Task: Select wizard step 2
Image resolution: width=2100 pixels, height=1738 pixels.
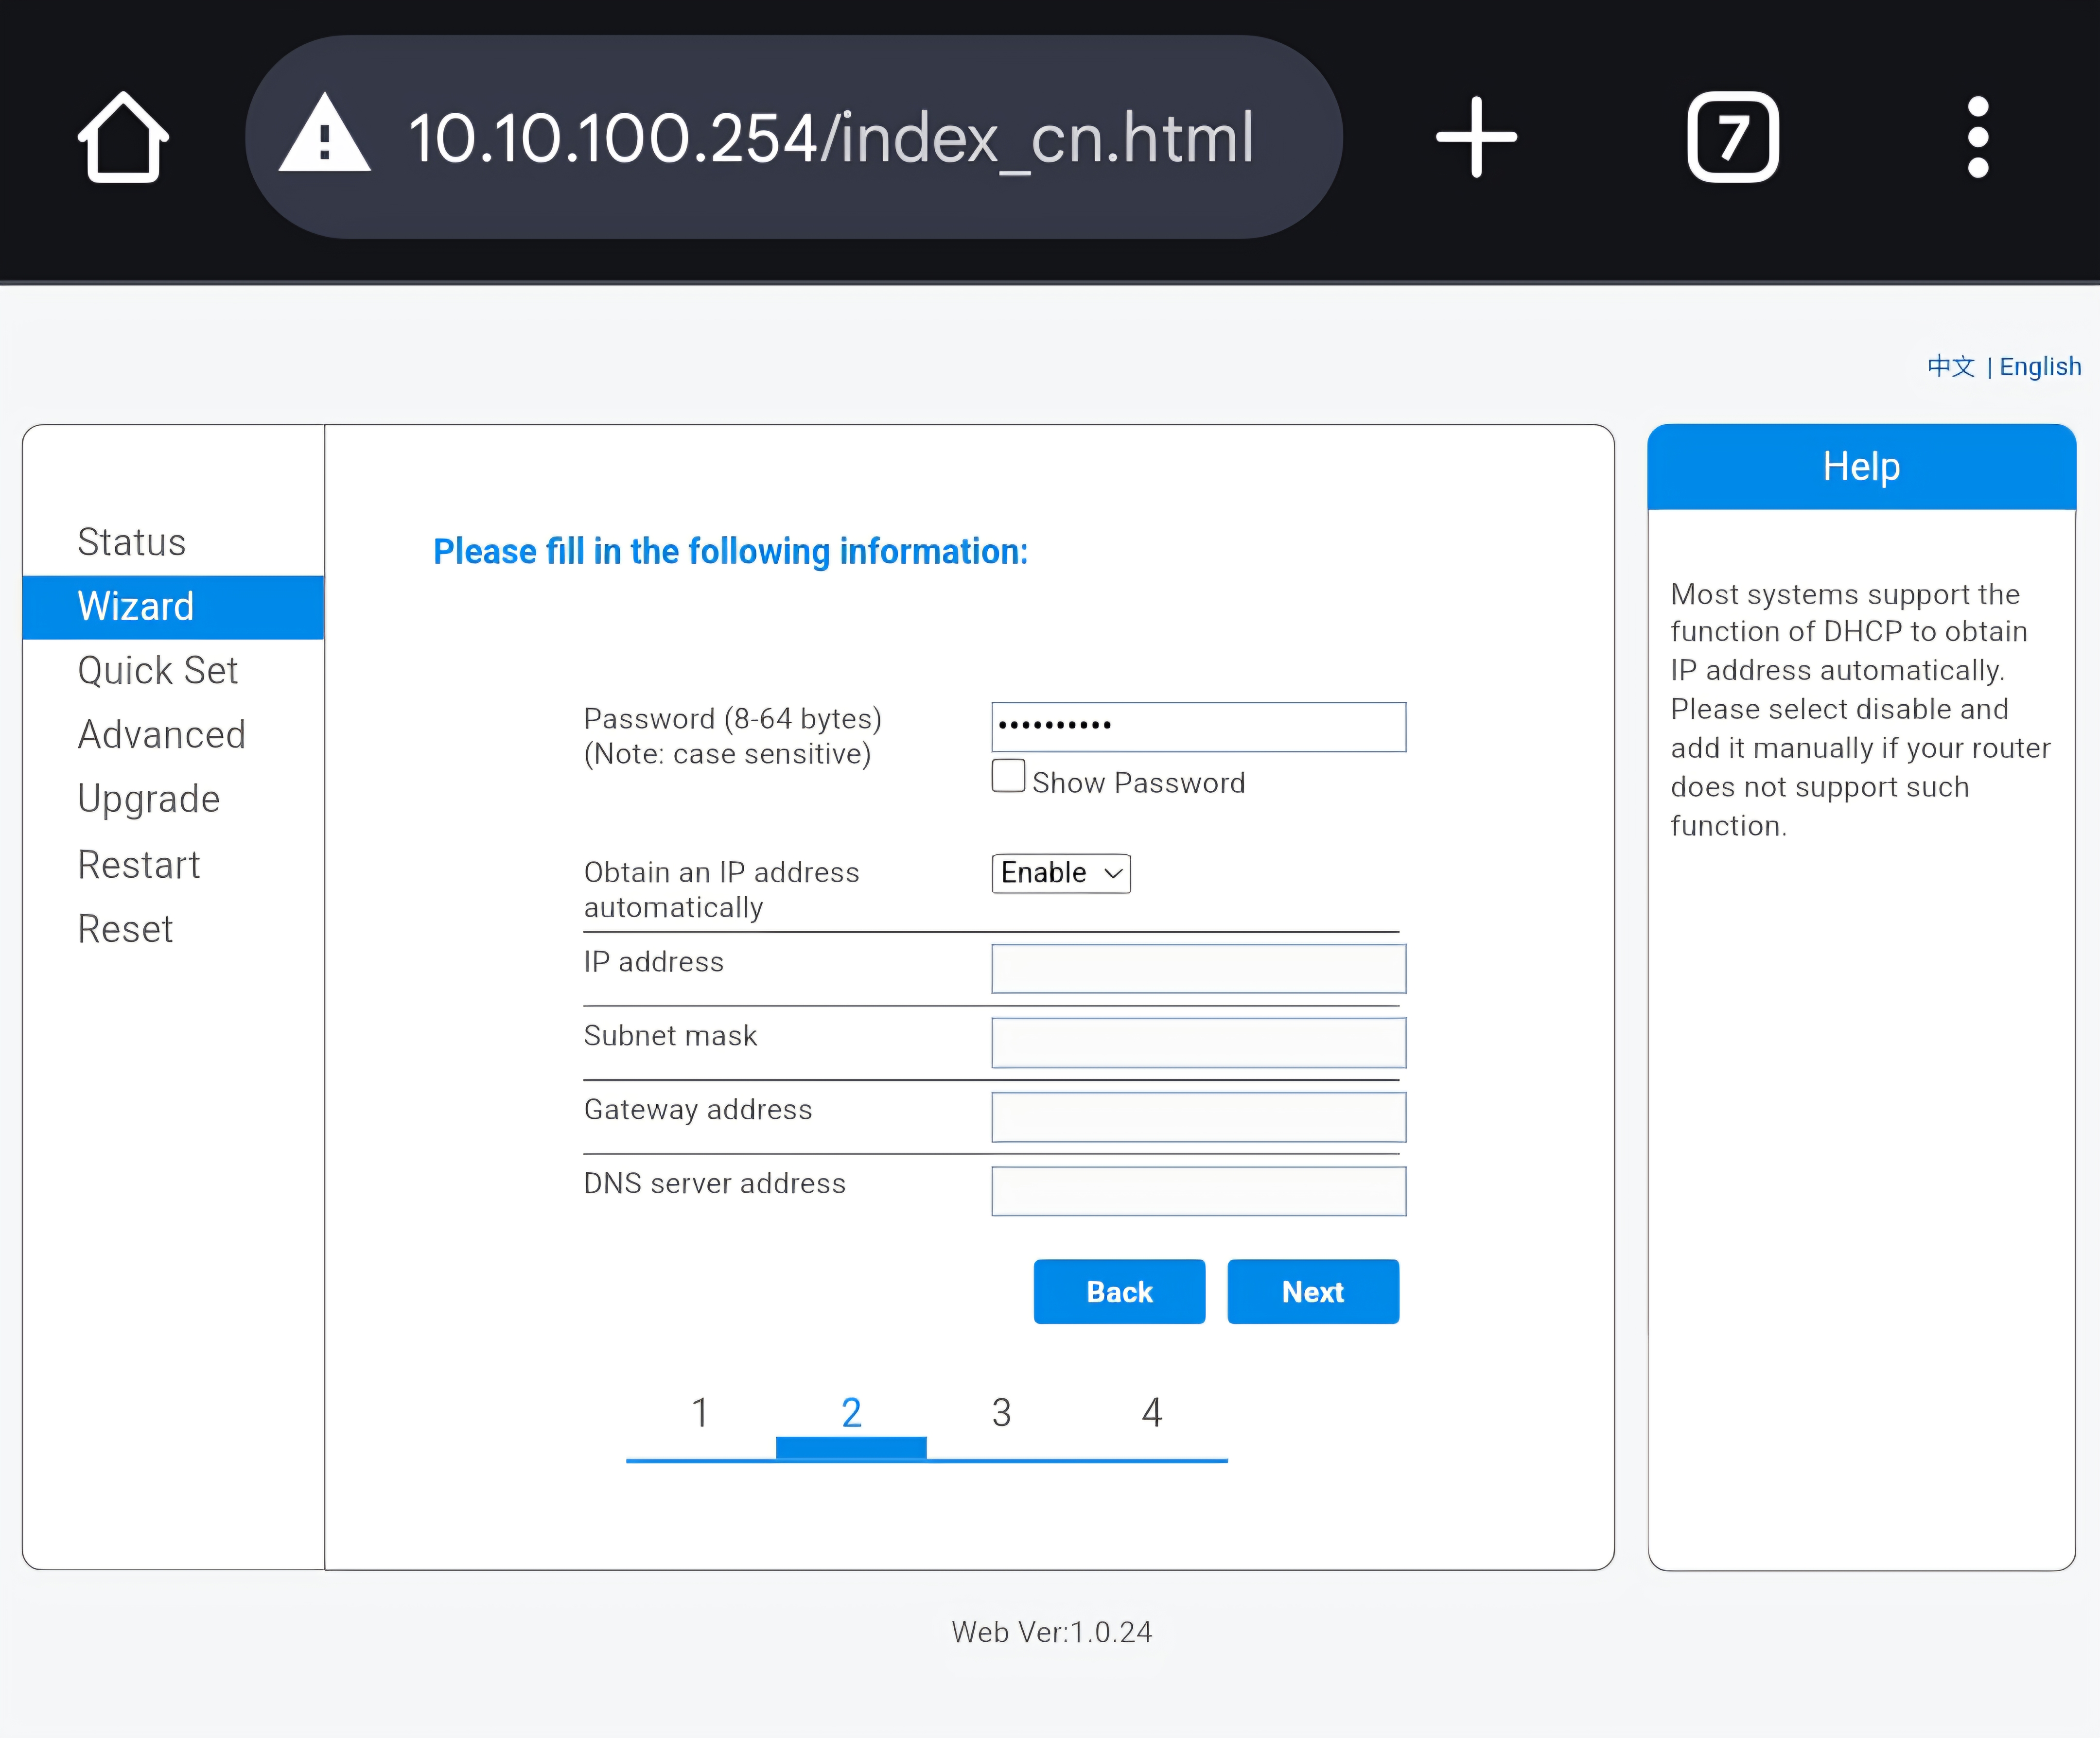Action: [851, 1413]
